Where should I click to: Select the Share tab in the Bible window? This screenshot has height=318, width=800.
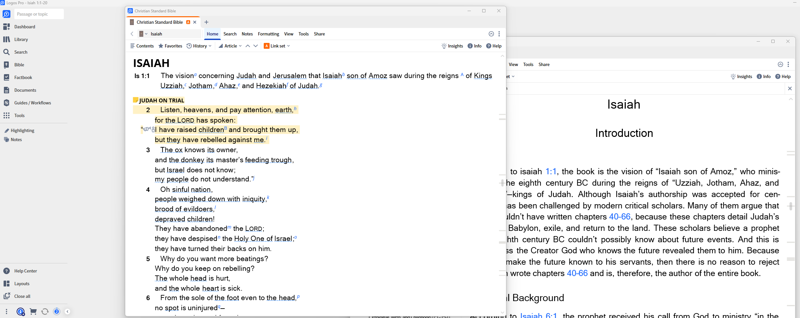[319, 34]
